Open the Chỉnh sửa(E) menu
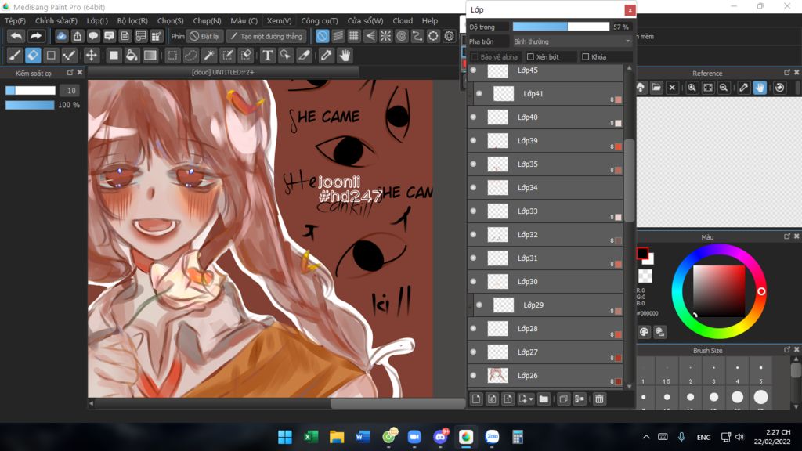802x451 pixels. point(56,21)
